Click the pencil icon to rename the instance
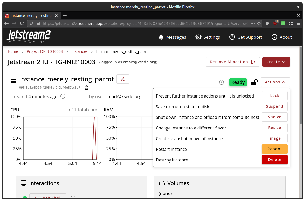This screenshot has width=305, height=201. [x=123, y=79]
